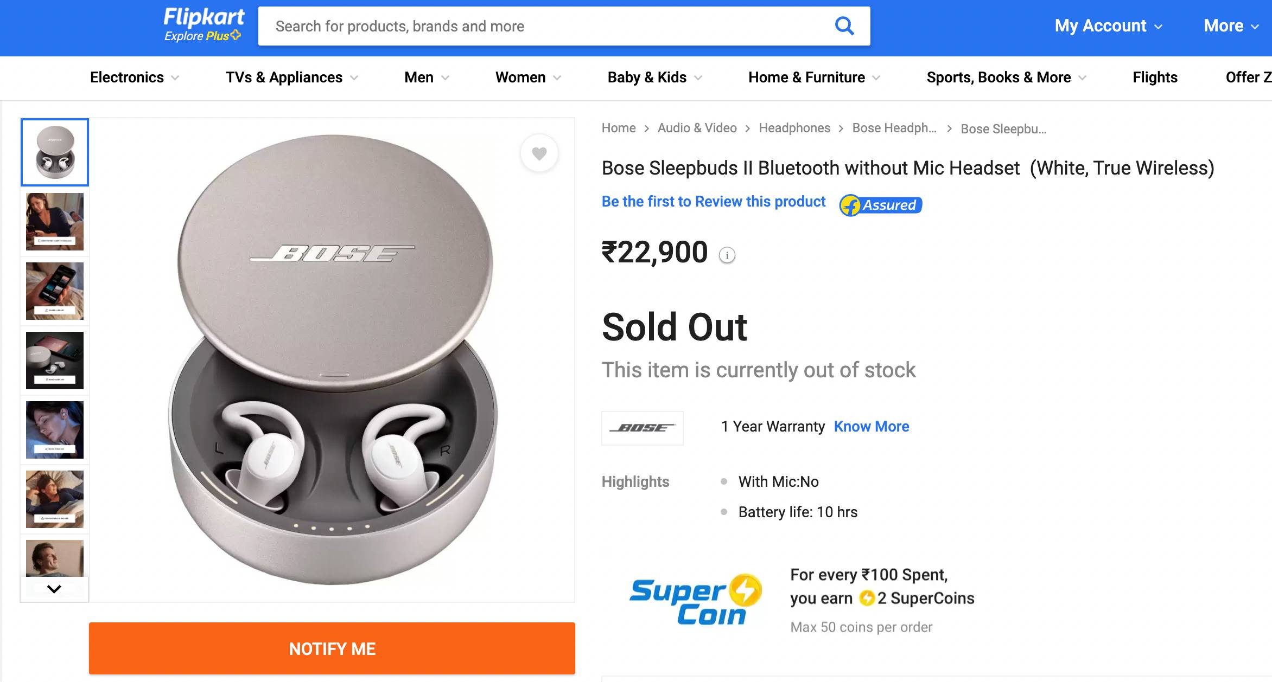Click the Flipkart Assured badge
The height and width of the screenshot is (682, 1272).
[880, 205]
